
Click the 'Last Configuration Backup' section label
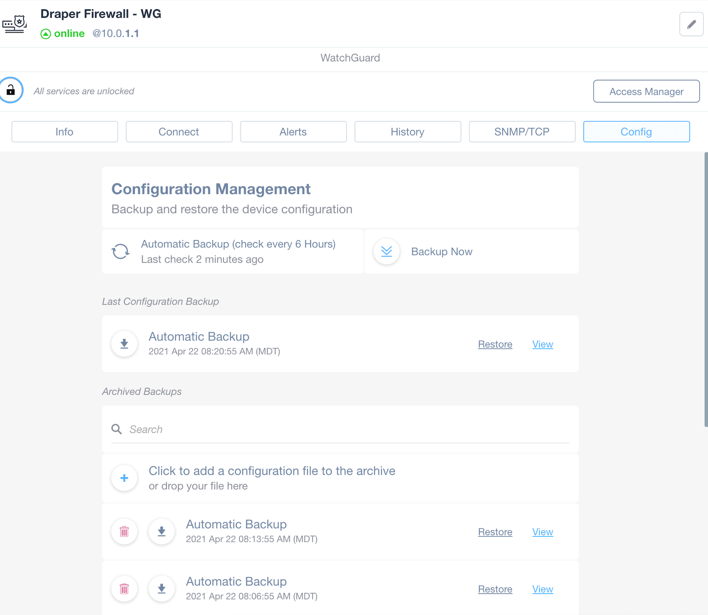[x=161, y=302]
